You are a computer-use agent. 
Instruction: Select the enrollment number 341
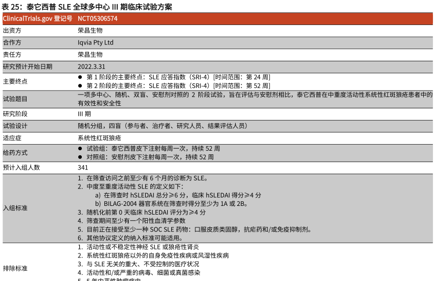83,168
